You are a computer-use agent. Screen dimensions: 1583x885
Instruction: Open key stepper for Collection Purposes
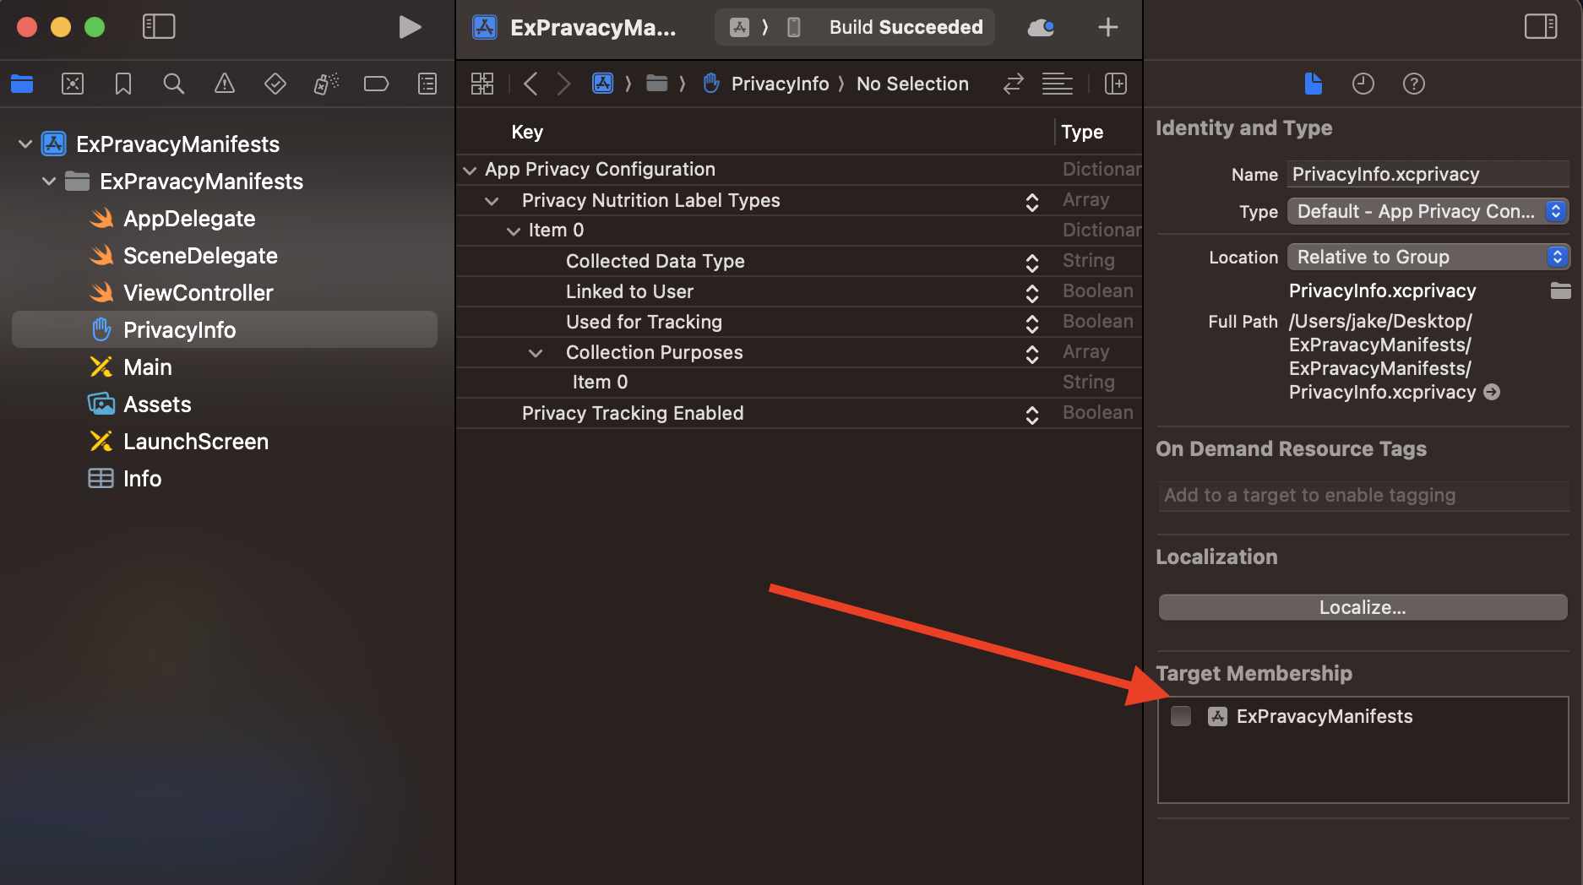[1032, 354]
